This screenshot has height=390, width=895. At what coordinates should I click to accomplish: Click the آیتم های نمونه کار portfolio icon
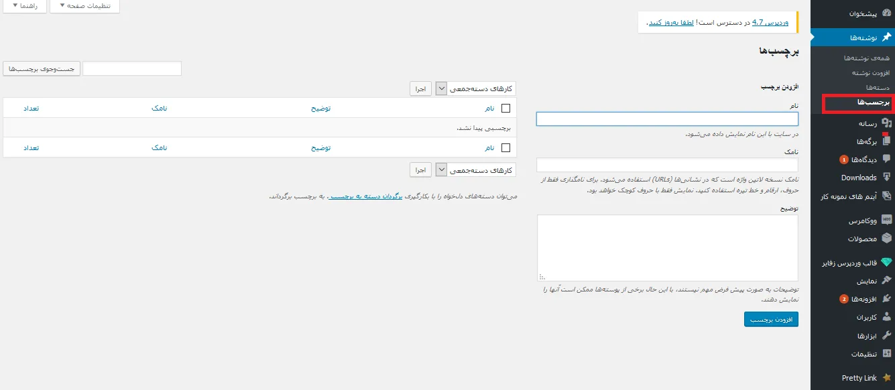(x=886, y=196)
